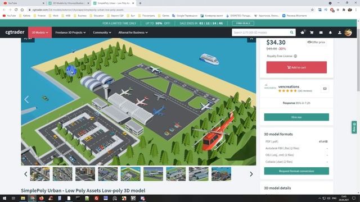
Task: Click the Autodesk FBX format row
Action: 296,148
